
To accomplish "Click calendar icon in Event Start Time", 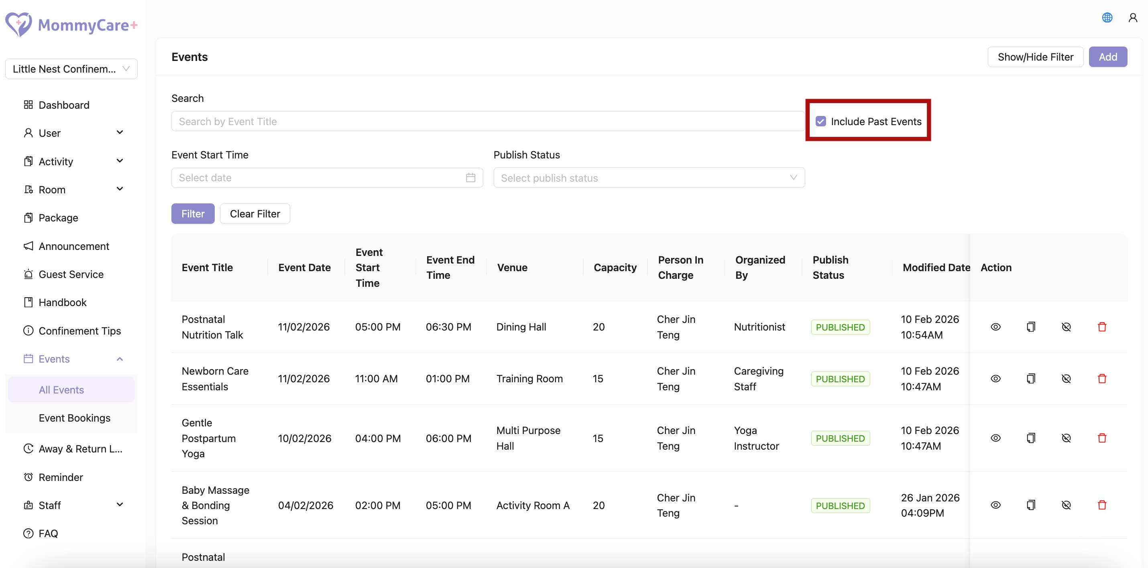I will [x=470, y=178].
